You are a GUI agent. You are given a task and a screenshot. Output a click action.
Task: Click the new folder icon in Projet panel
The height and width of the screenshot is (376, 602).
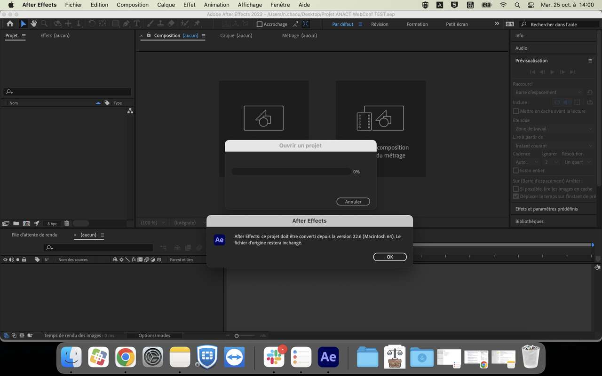point(16,223)
